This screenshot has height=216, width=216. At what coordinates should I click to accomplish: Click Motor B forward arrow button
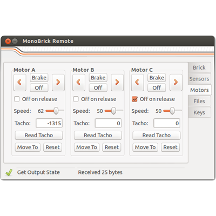click(x=117, y=83)
